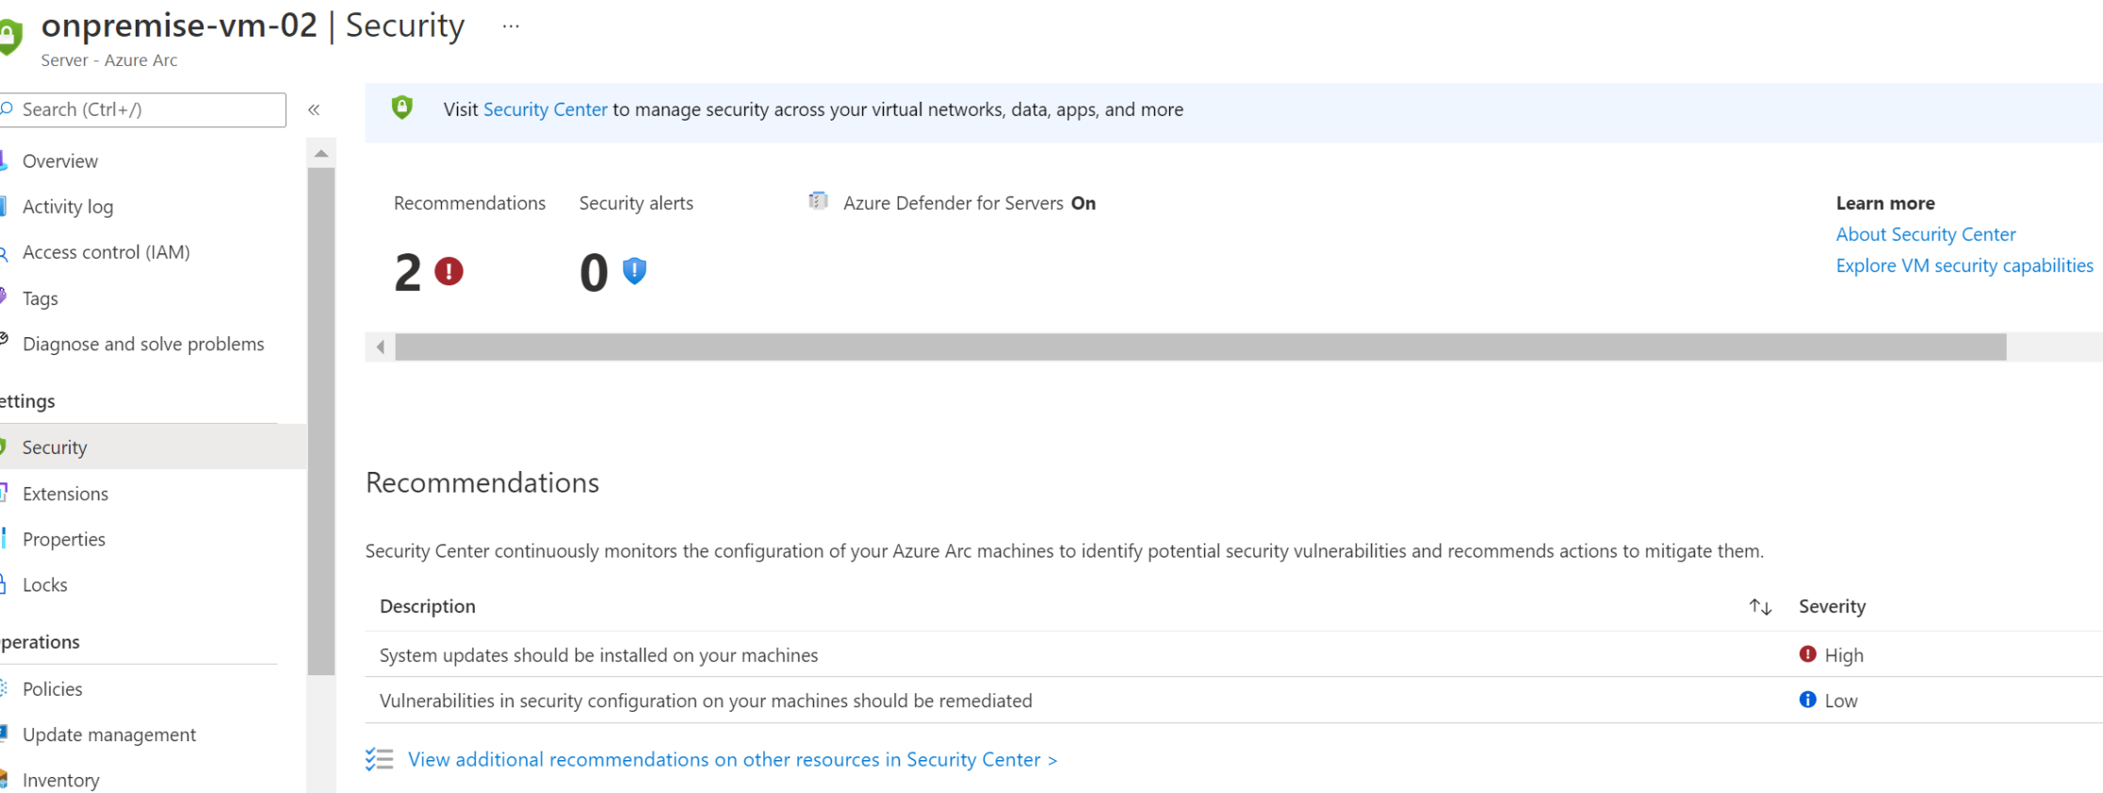Click the checklist icon near View additional recommendations
Viewport: 2103px width, 793px height.
(379, 759)
